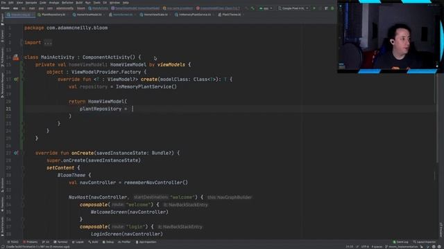Viewport: 444px width, 249px height.
Task: Click the cursor position status entry
Action: [x=350, y=247]
